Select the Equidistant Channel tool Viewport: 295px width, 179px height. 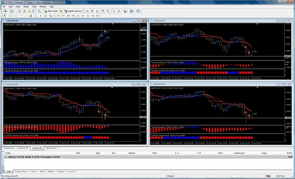click(31, 16)
